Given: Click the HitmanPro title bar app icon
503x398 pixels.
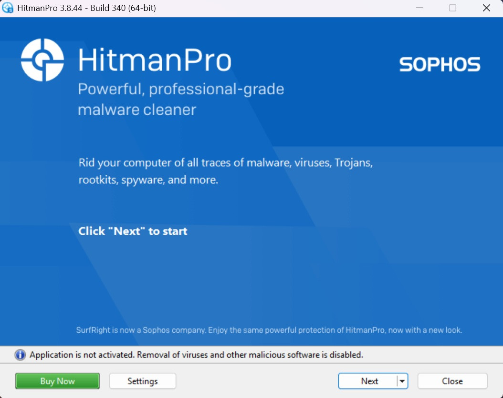Looking at the screenshot, I should 8,8.
